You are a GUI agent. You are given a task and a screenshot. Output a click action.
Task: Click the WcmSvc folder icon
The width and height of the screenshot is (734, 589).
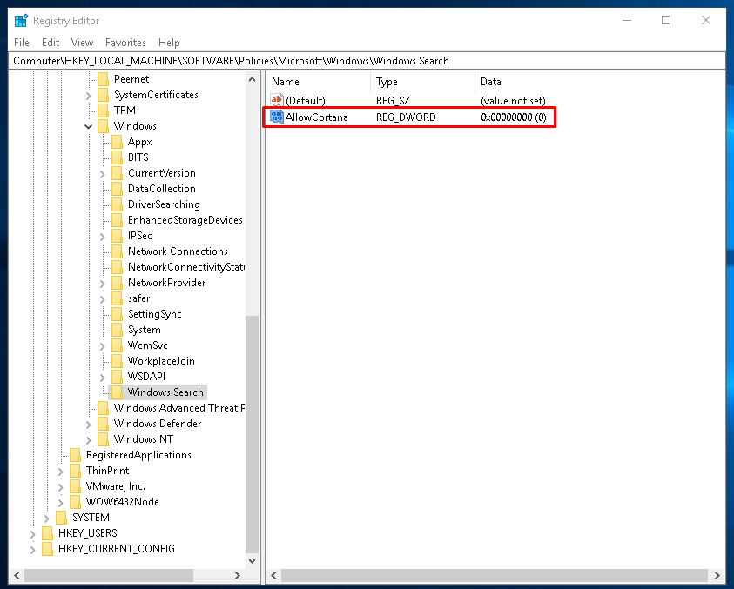pos(117,345)
